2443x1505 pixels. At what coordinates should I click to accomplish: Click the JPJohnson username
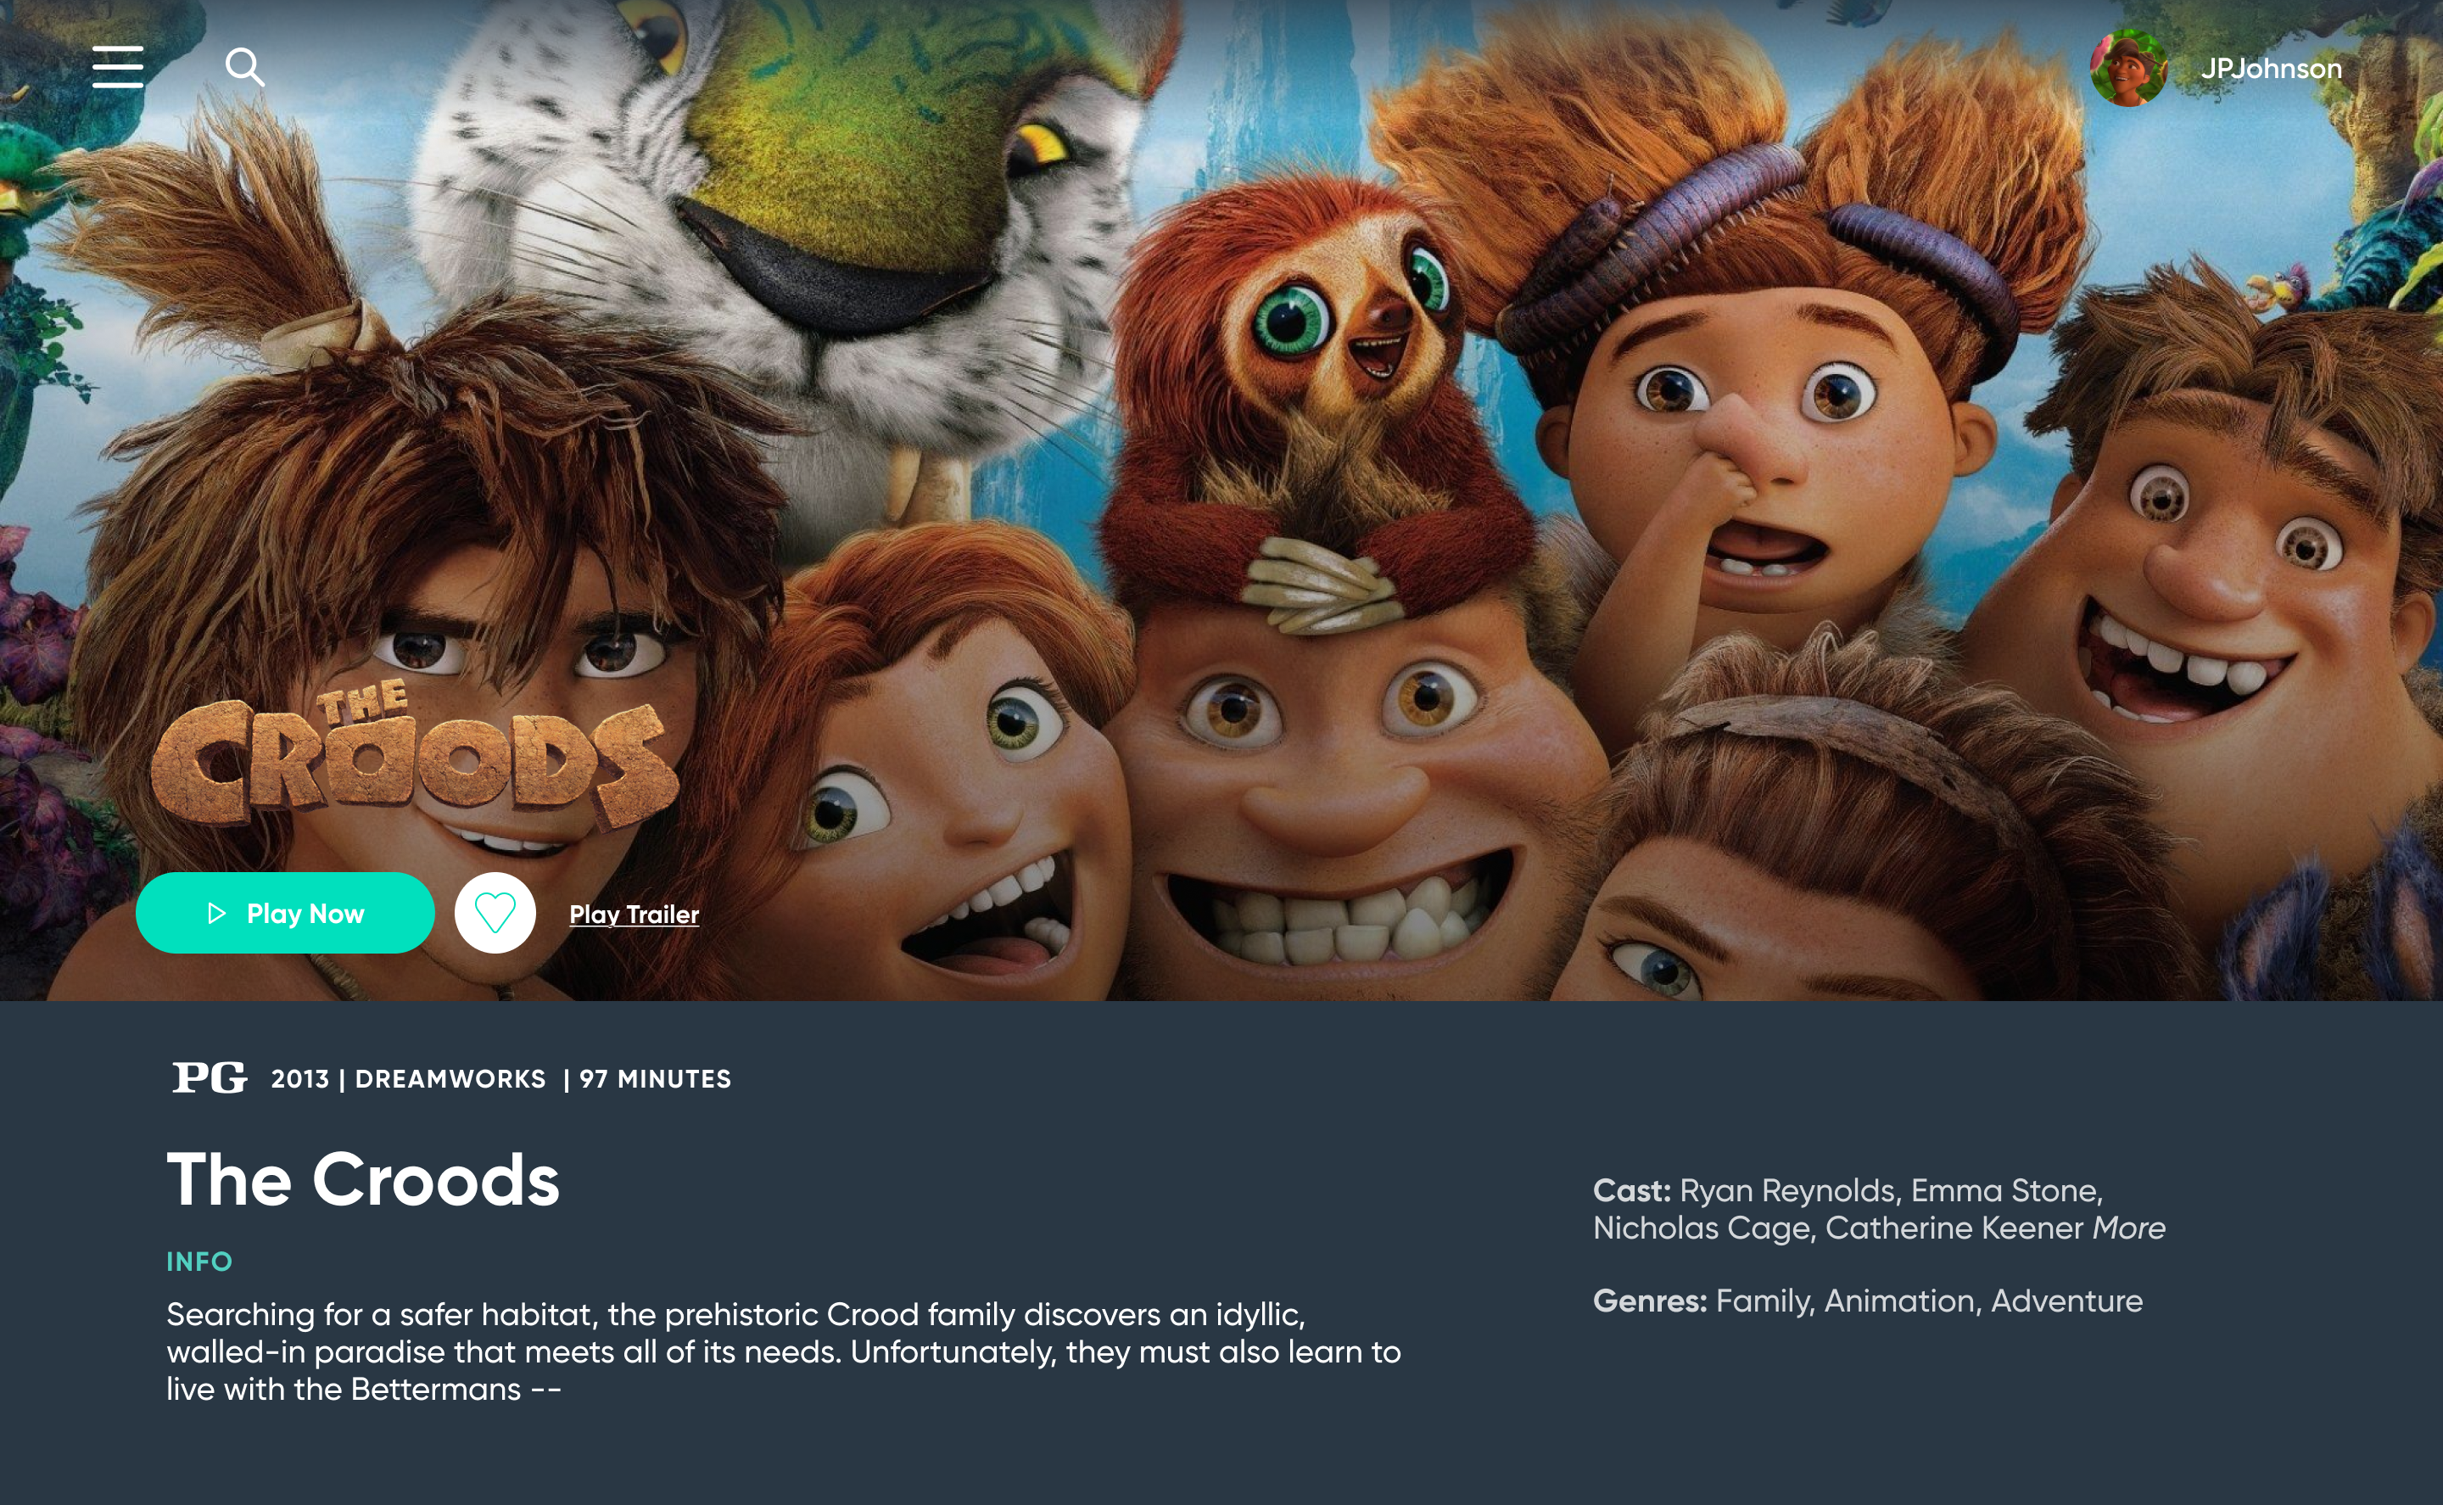pyautogui.click(x=2271, y=69)
